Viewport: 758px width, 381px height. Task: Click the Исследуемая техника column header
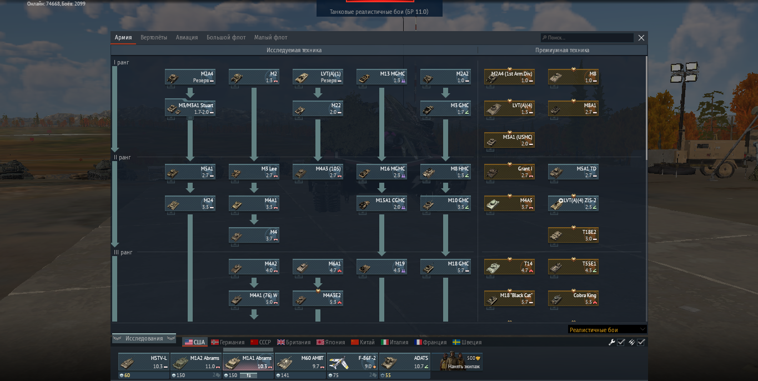pyautogui.click(x=294, y=50)
